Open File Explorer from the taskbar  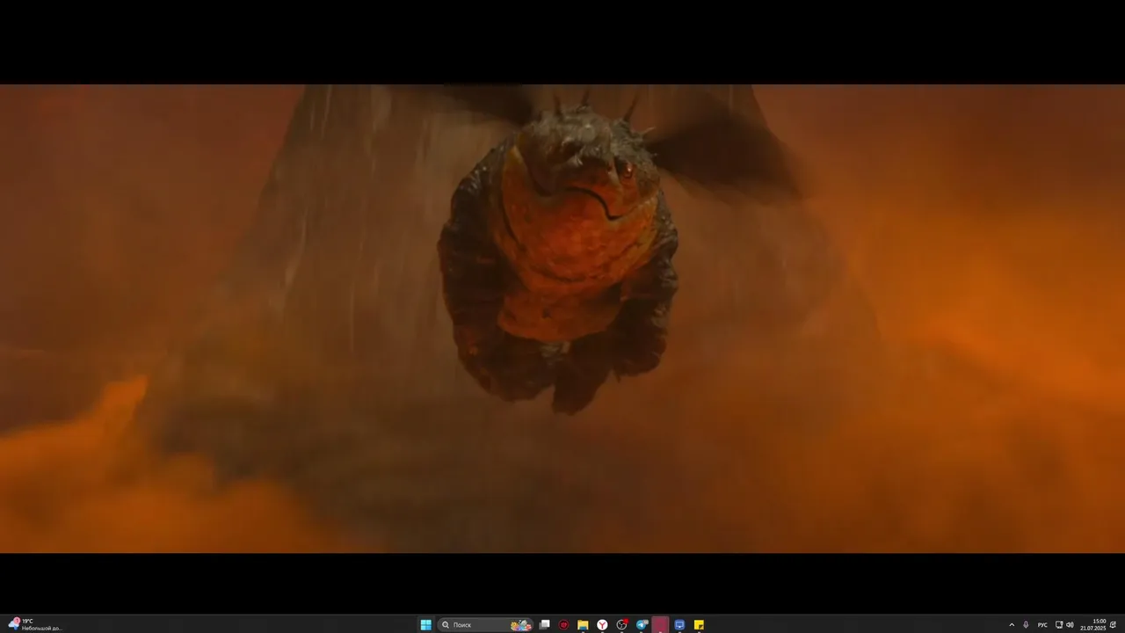pyautogui.click(x=583, y=625)
